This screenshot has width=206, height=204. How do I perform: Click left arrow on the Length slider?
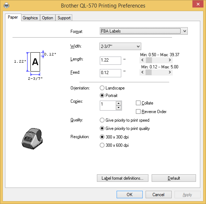click(142, 60)
